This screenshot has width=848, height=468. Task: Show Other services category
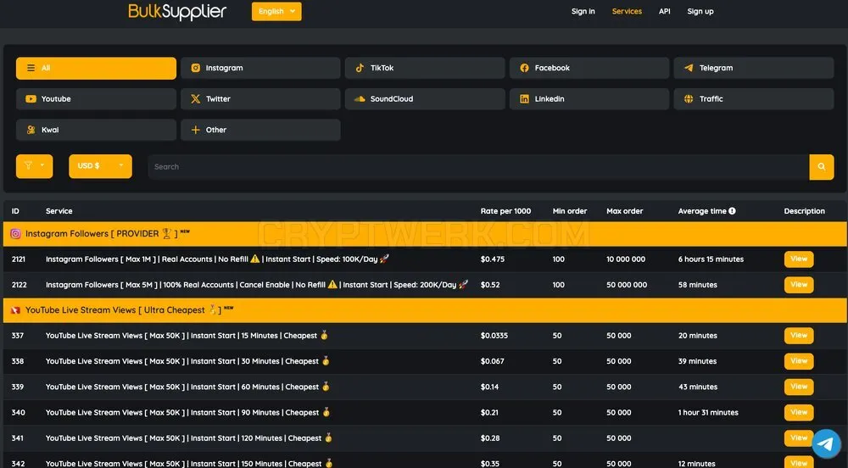coord(260,130)
